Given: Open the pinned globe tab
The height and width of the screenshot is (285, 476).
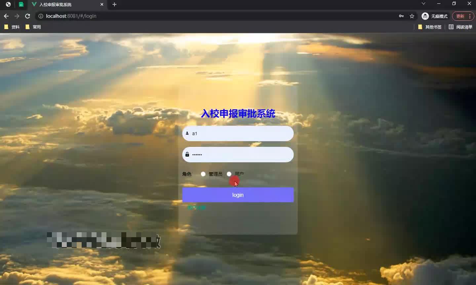Looking at the screenshot, I should pos(8,5).
